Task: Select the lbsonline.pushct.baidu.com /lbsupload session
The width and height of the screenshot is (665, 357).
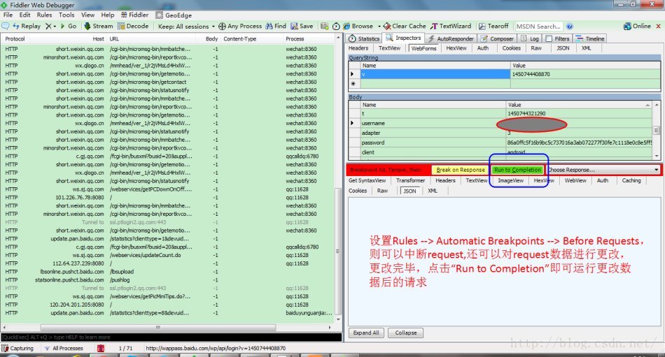Action: pos(167,272)
